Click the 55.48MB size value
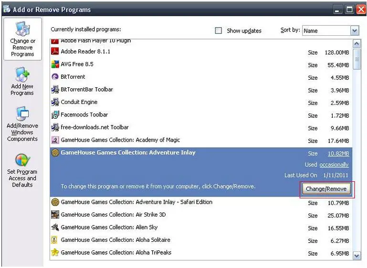Screen dimensions: 367x268 click(338, 65)
